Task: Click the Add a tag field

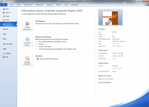Action: click(x=115, y=44)
